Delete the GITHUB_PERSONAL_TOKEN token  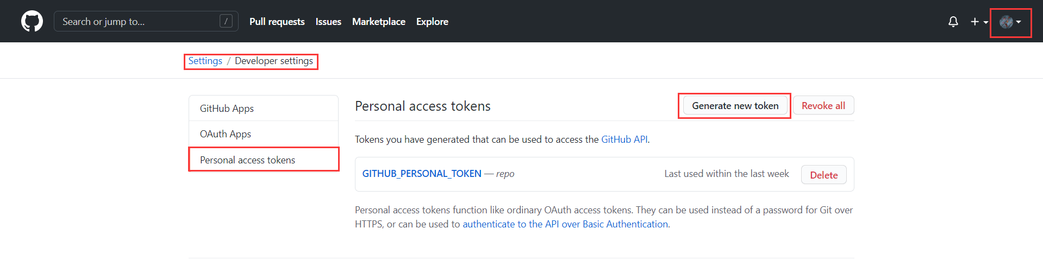tap(823, 175)
